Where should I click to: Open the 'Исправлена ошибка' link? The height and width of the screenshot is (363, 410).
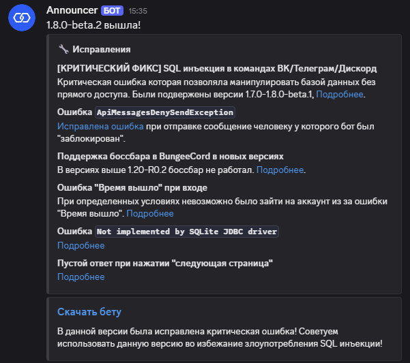coord(100,127)
